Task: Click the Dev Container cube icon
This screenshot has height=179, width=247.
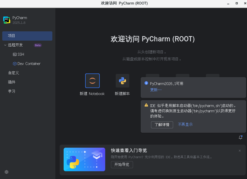Action: click(15, 64)
